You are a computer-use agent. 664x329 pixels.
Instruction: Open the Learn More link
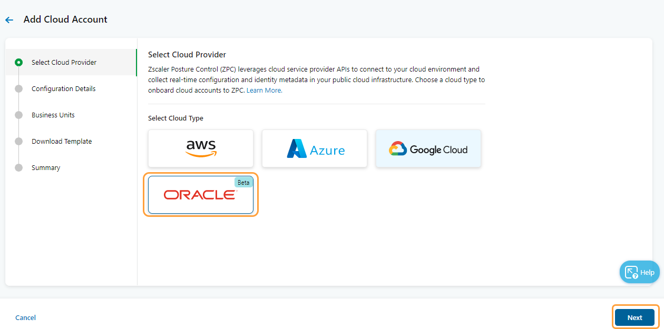[263, 90]
